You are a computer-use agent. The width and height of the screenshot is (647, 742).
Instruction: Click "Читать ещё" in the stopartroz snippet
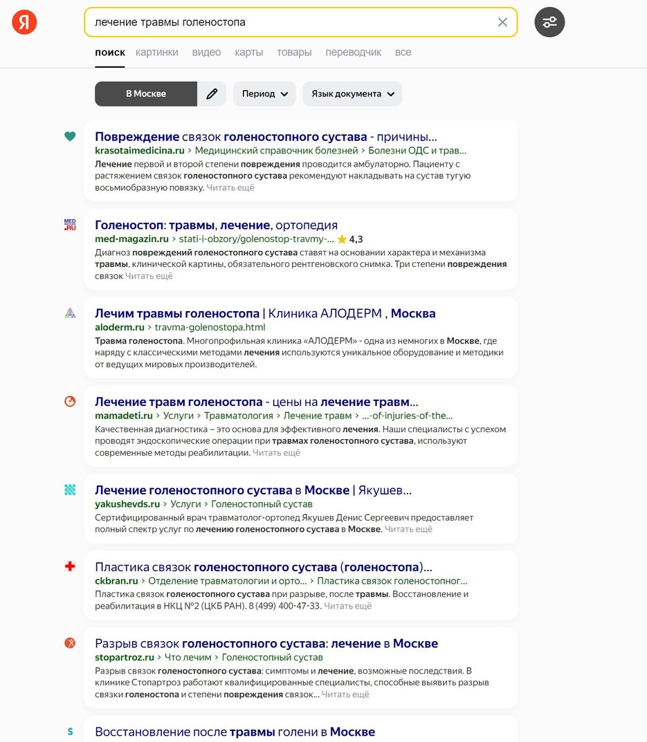click(x=345, y=694)
